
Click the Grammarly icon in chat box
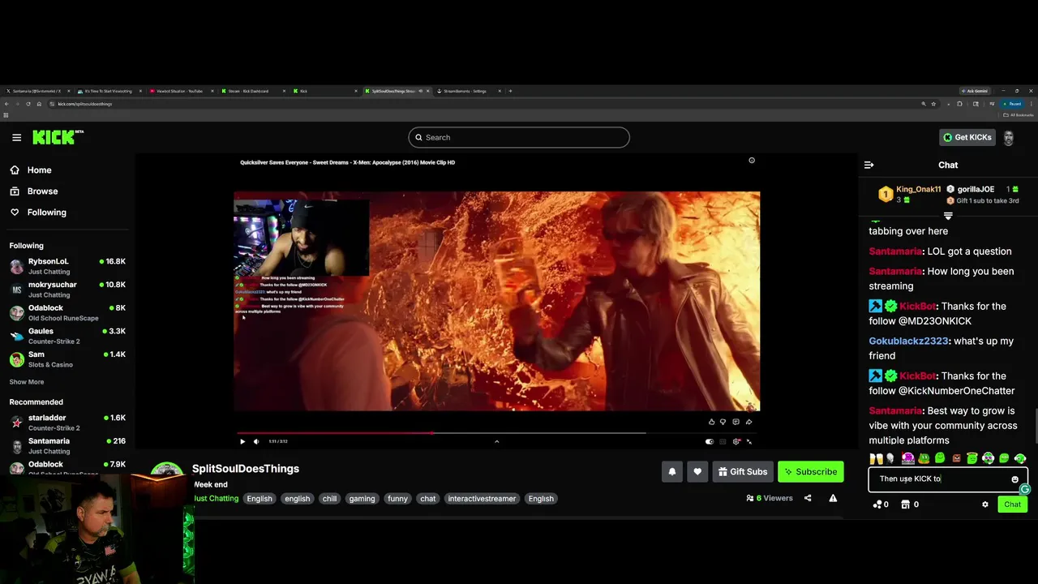[x=1025, y=489]
